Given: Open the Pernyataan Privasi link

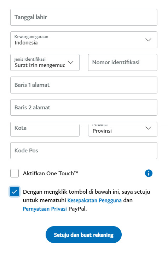Looking at the screenshot, I should click(x=45, y=209).
